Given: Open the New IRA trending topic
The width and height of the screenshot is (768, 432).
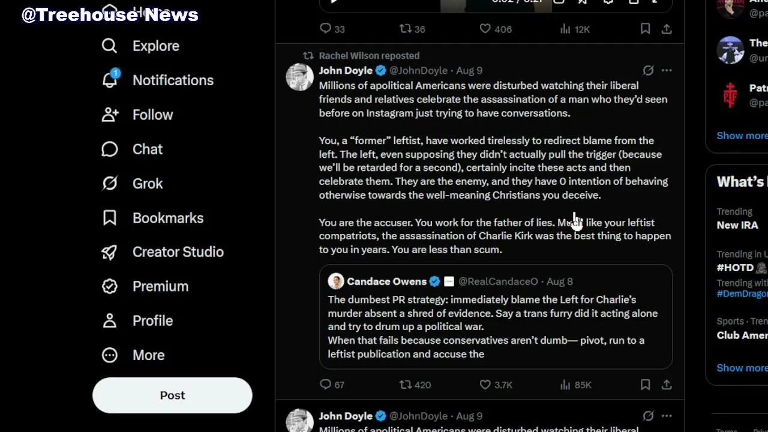Looking at the screenshot, I should [x=737, y=225].
